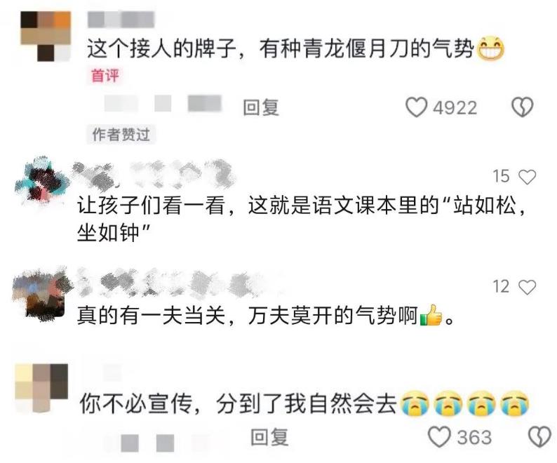Like the 站如松 comment with 15 likes
The height and width of the screenshot is (463, 557).
coord(527,177)
